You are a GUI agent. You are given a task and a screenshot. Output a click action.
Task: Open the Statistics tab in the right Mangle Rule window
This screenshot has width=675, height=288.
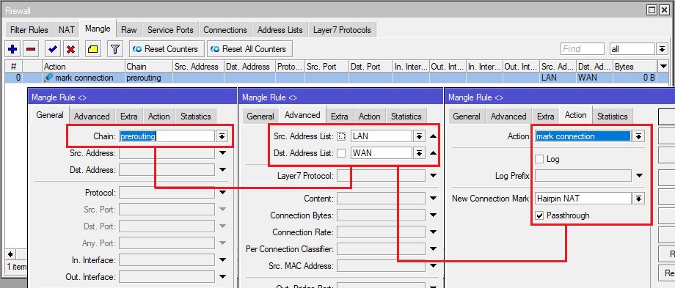[612, 117]
